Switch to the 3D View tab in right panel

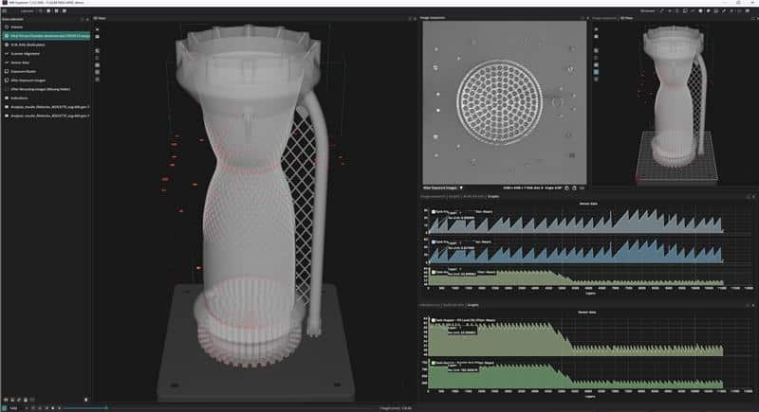(x=627, y=18)
